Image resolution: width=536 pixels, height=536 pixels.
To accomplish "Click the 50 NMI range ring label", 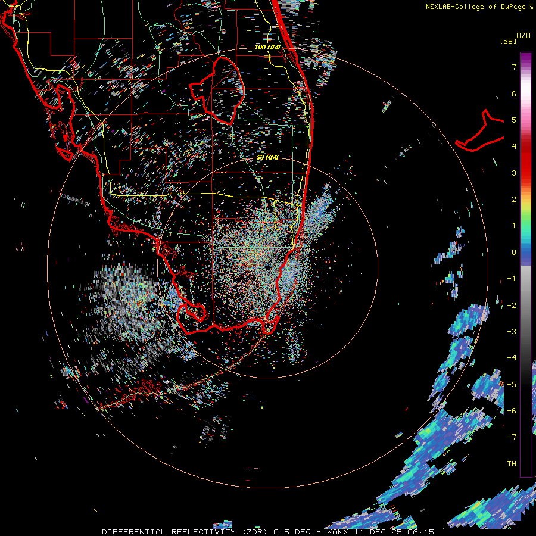I will point(267,157).
